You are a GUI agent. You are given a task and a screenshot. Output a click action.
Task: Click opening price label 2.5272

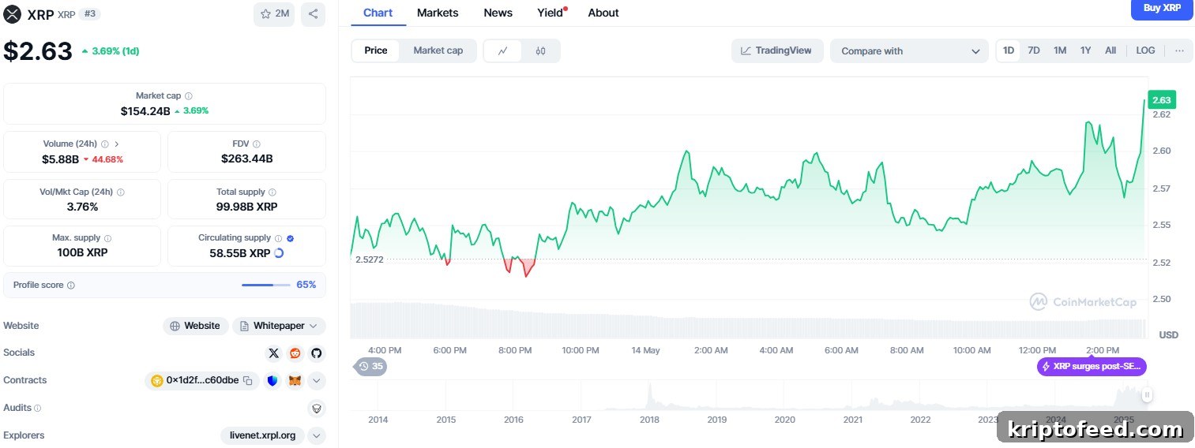click(x=370, y=259)
